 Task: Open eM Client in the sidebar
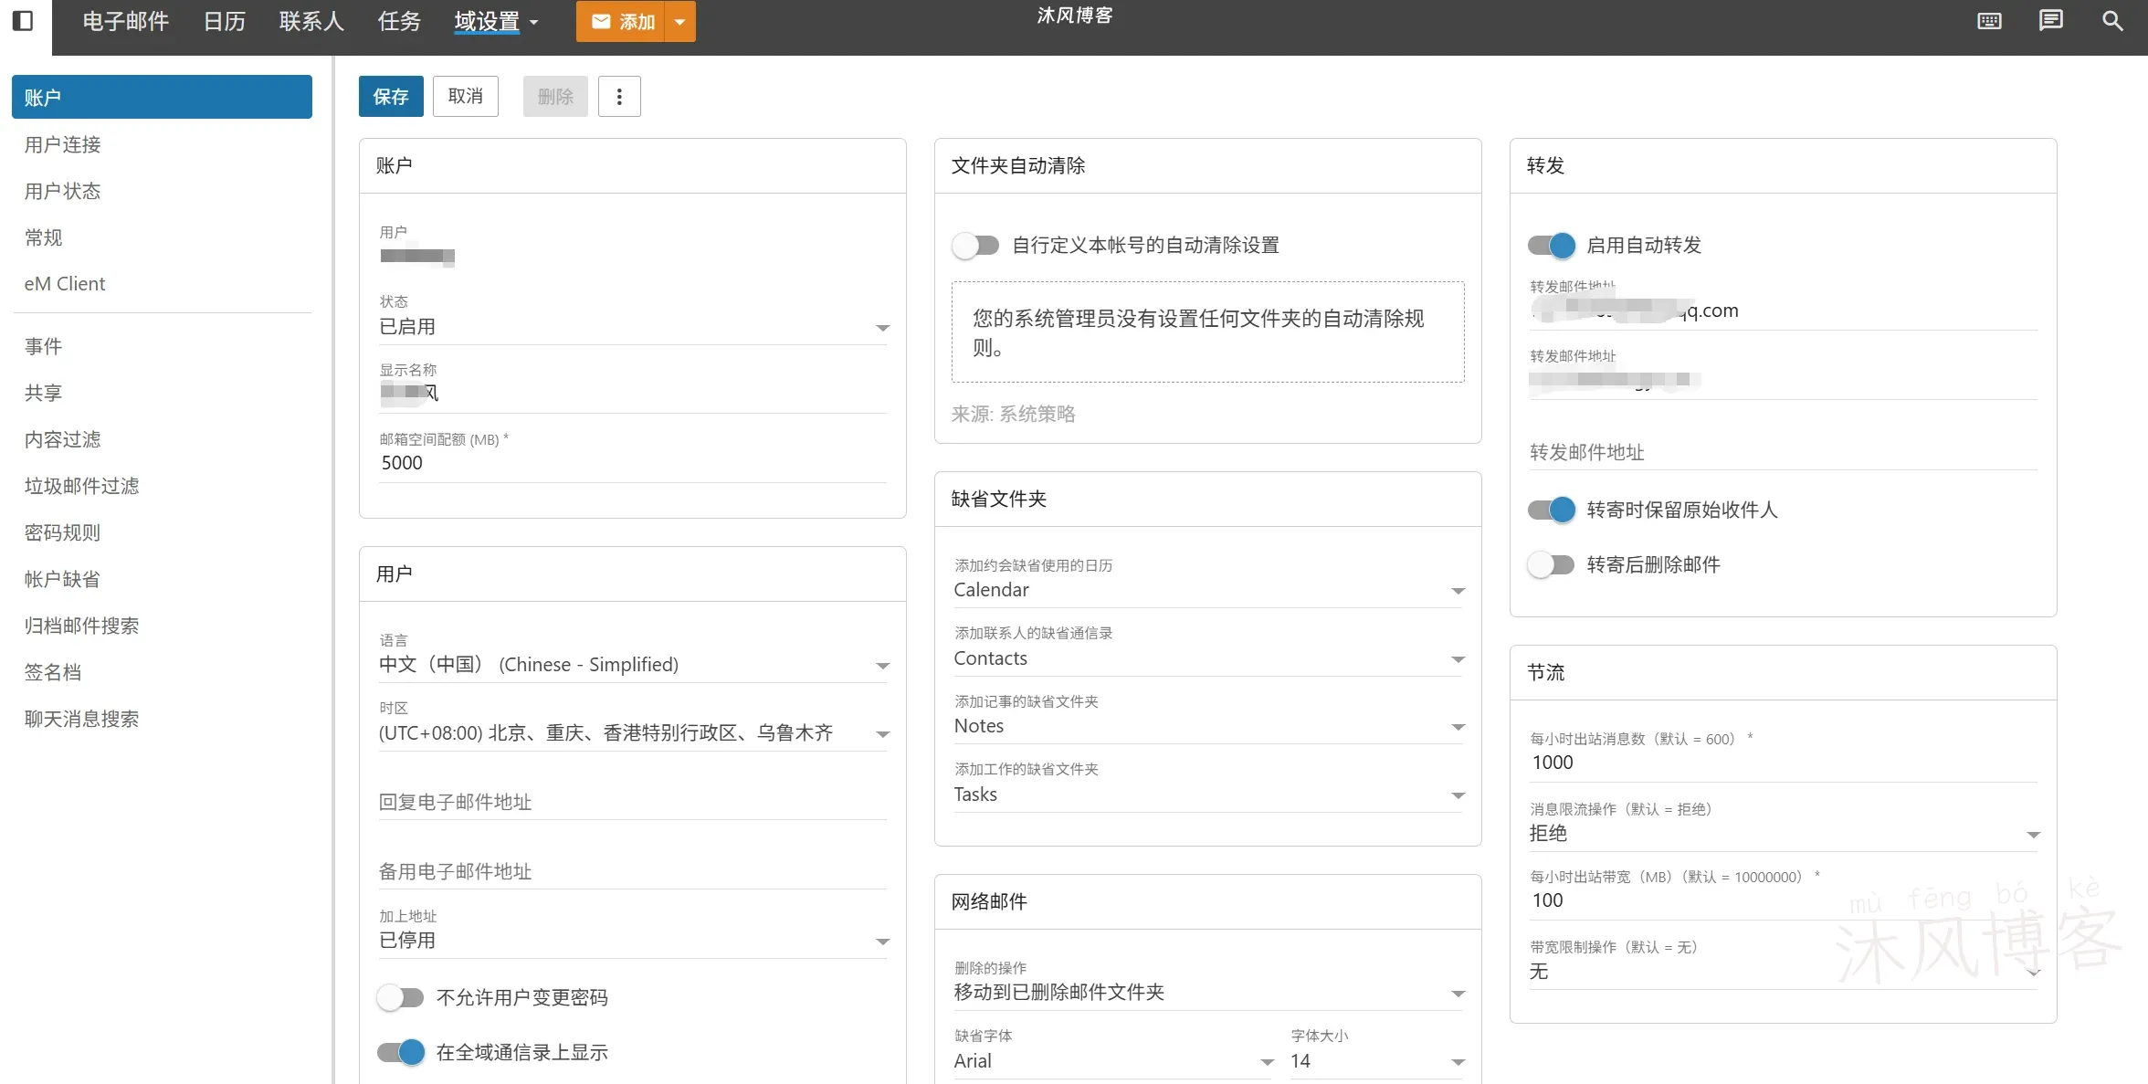tap(162, 284)
